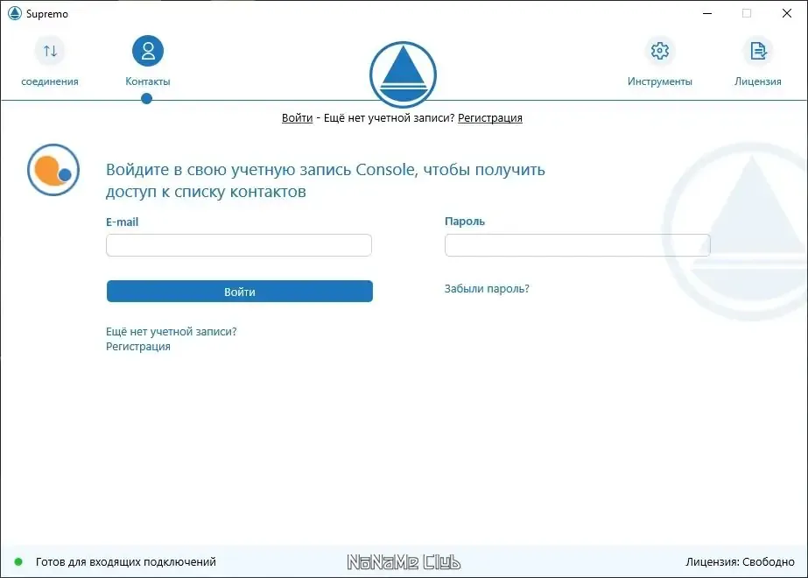Click the Пароль field label
The height and width of the screenshot is (578, 808).
pyautogui.click(x=465, y=222)
